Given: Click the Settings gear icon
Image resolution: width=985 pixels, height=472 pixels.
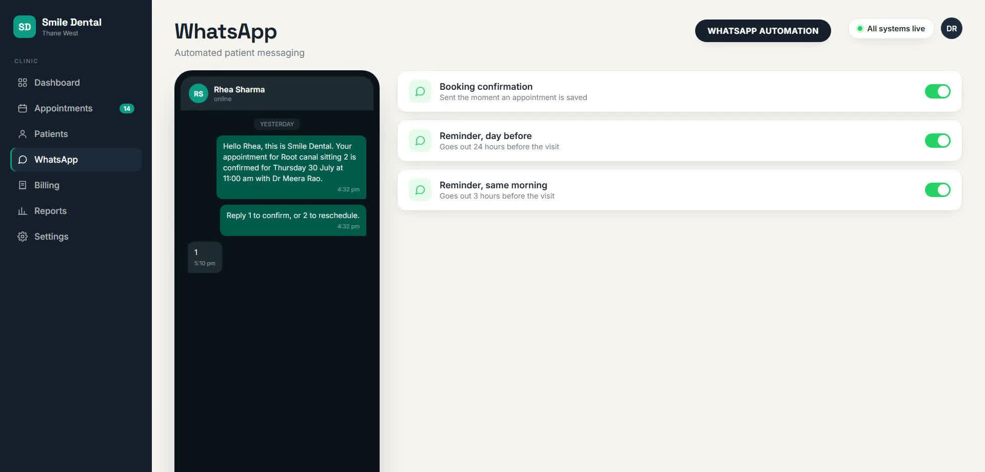Looking at the screenshot, I should point(23,237).
